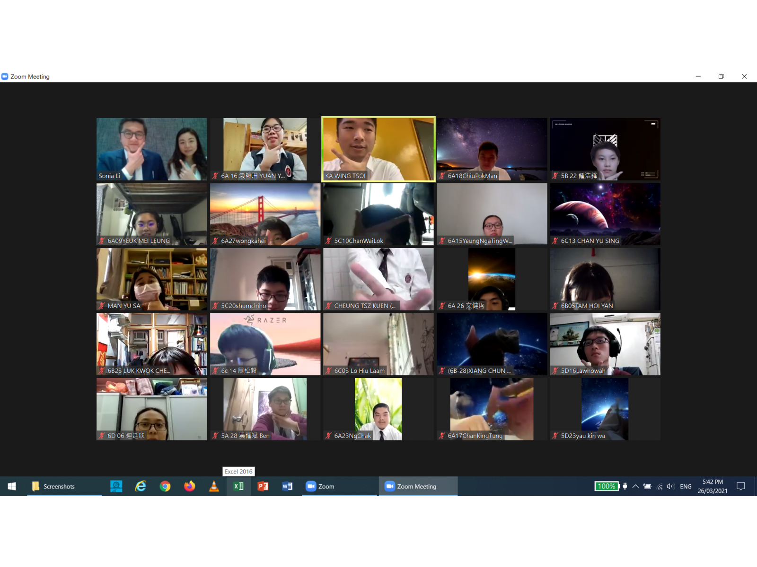Open the Zoom app from the taskbar

pyautogui.click(x=310, y=486)
